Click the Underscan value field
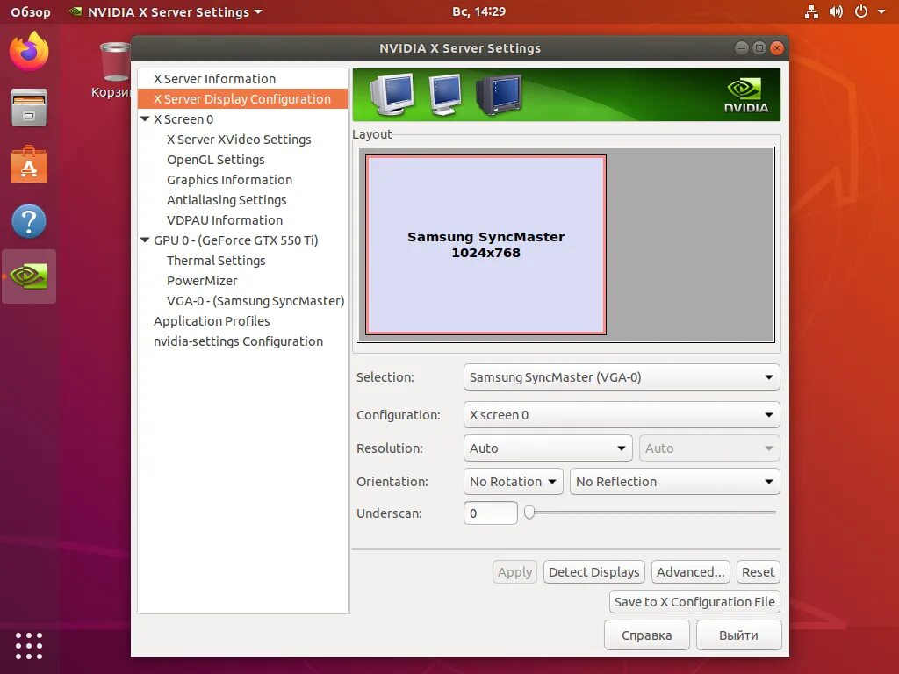899x674 pixels. coord(490,513)
